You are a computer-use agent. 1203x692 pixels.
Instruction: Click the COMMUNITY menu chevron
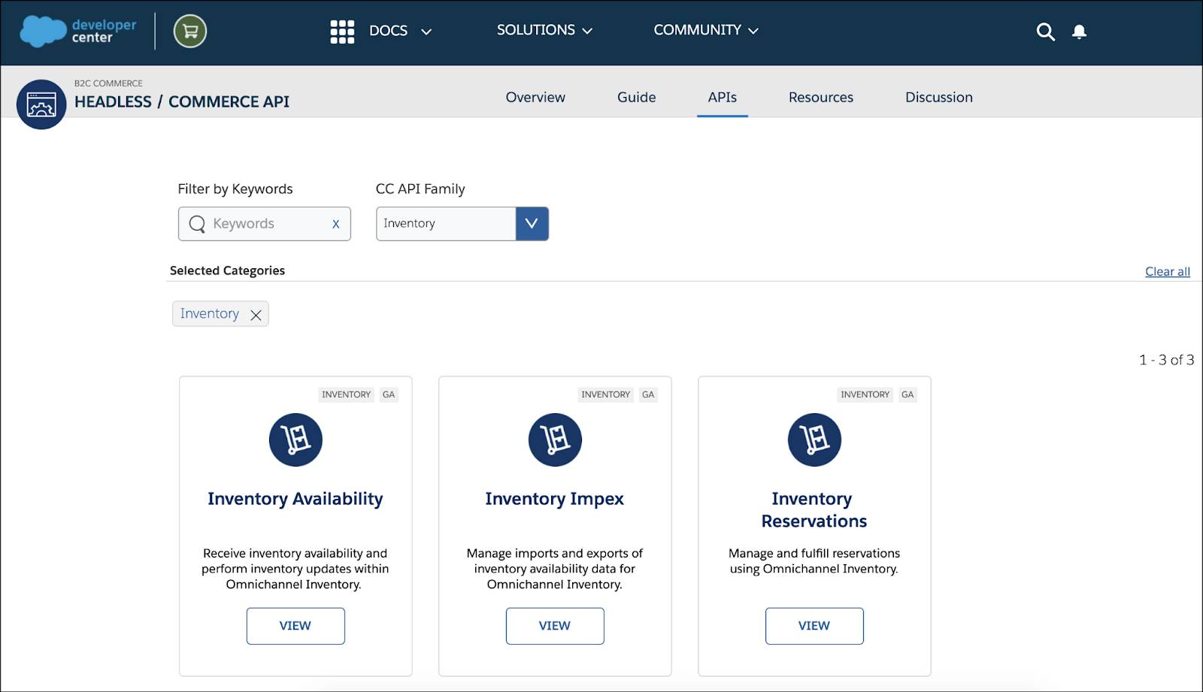(x=754, y=31)
